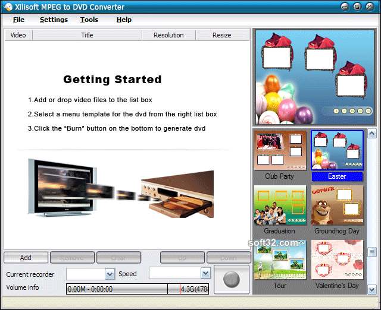Click the disabled Remove button
The image size is (381, 310).
coord(72,257)
